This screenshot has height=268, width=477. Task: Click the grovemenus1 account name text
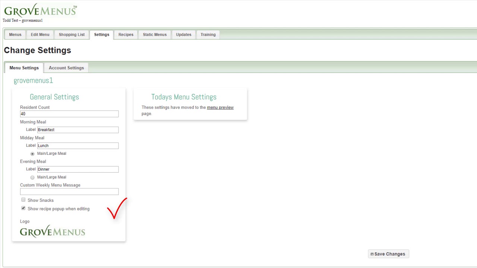[x=33, y=80]
